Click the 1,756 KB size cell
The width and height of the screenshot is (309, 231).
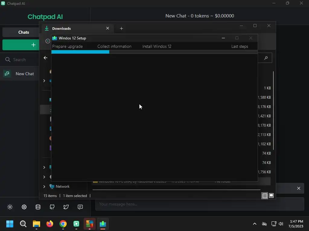coord(264,172)
